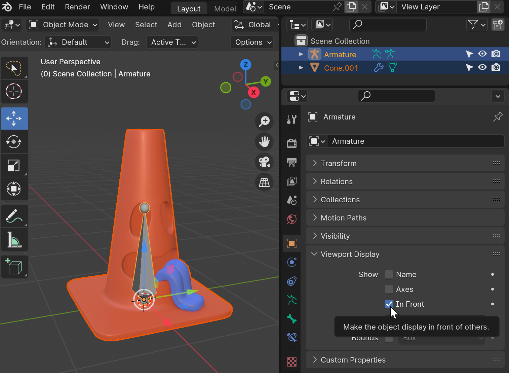Click the new collection button in outliner
The width and height of the screenshot is (509, 373).
click(498, 25)
